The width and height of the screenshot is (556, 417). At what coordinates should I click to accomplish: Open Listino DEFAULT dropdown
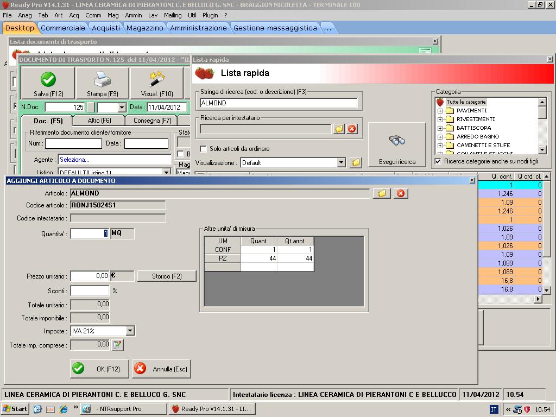click(166, 172)
